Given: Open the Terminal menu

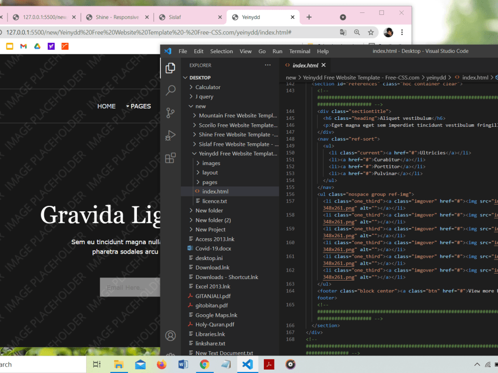Looking at the screenshot, I should click(299, 51).
